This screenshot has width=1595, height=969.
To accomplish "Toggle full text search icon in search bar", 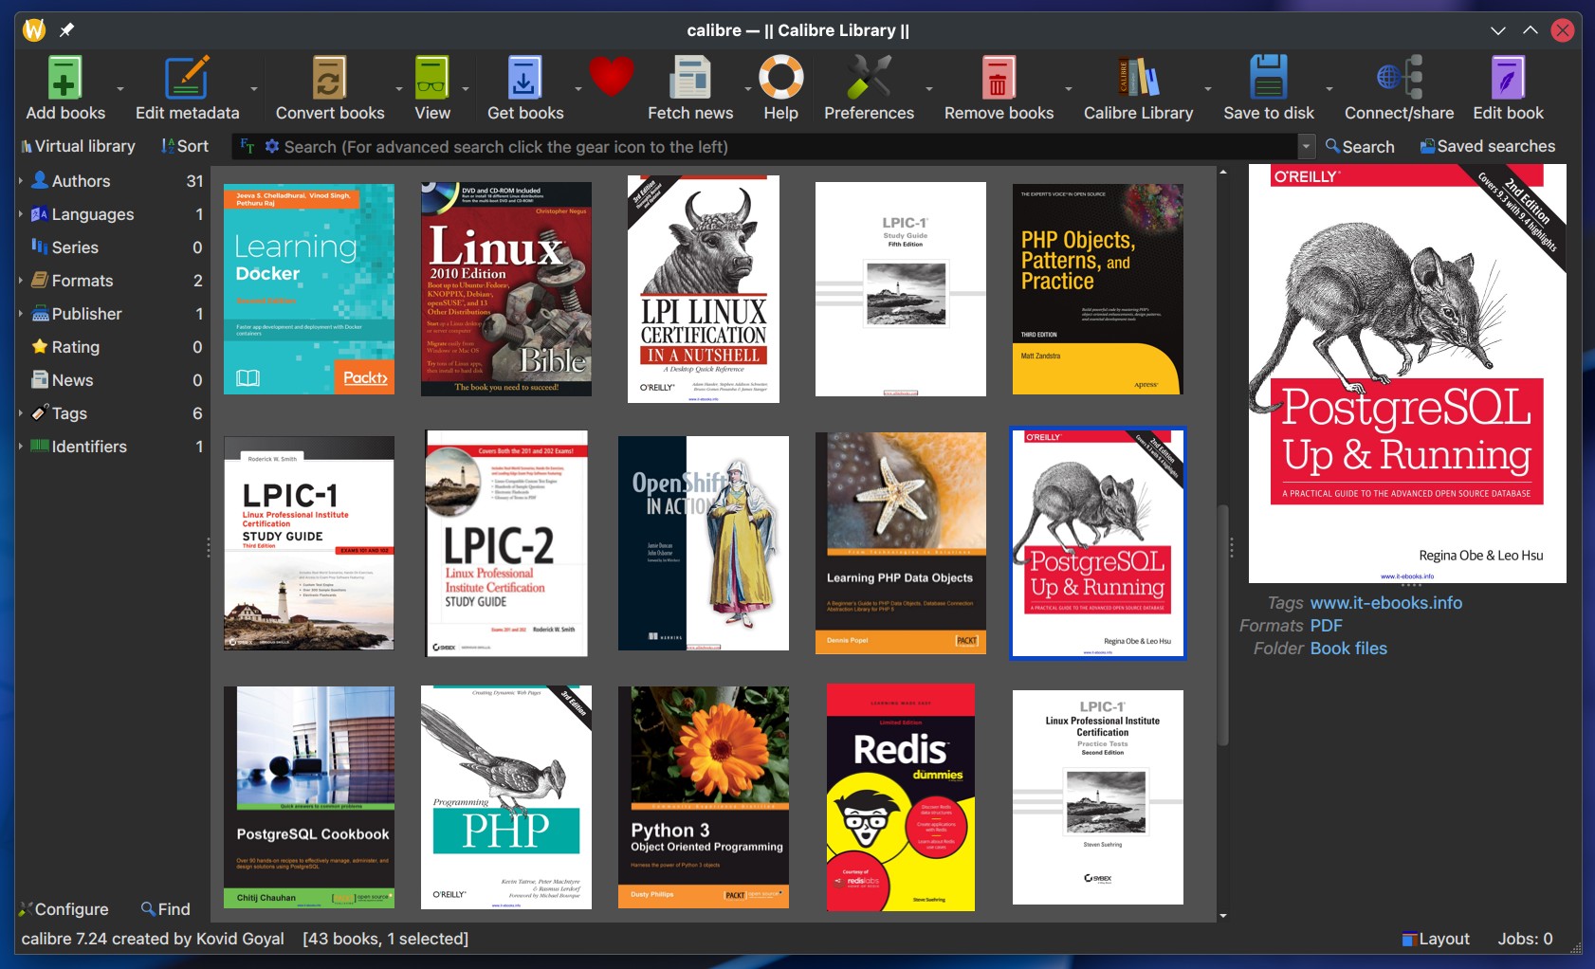I will (247, 146).
